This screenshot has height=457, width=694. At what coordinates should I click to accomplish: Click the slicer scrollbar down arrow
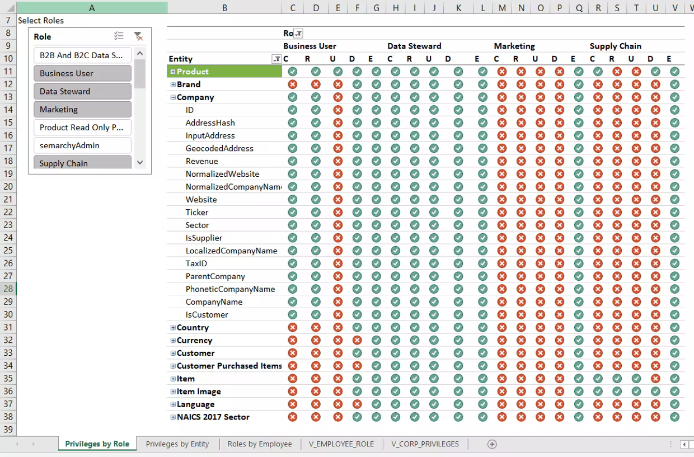point(140,163)
